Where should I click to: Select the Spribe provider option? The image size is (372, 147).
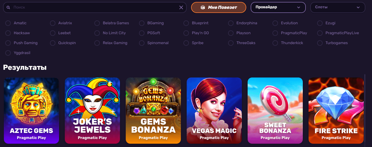point(186,43)
